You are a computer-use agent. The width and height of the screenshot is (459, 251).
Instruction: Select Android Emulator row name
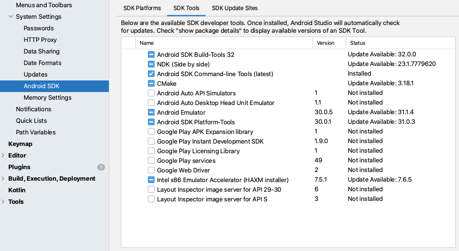coord(181,112)
